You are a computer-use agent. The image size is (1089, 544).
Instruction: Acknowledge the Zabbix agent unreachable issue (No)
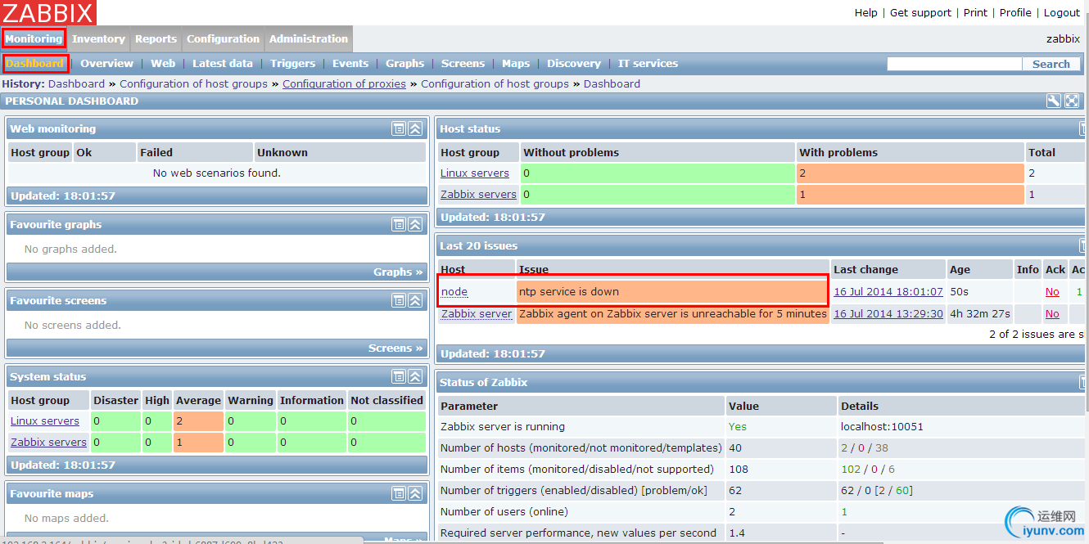coord(1052,313)
